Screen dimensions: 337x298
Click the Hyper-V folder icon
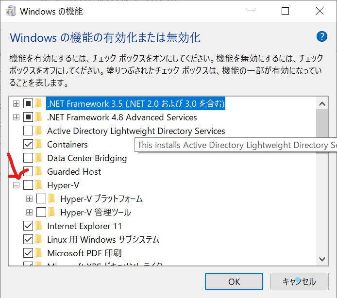pos(39,185)
